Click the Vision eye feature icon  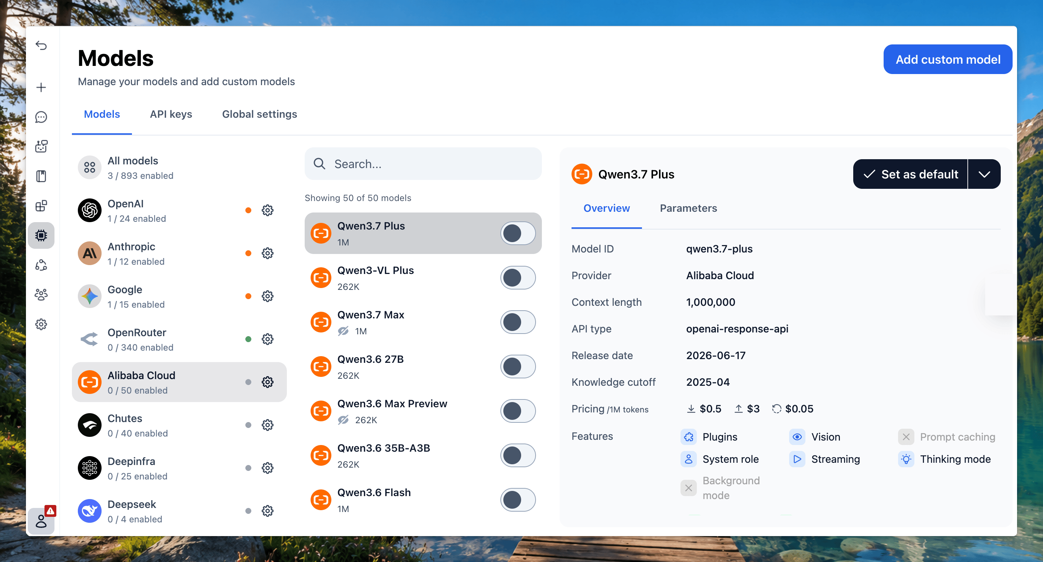tap(797, 436)
